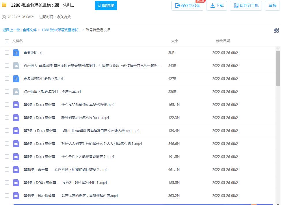Viewport: 281px width, 205px height.
Task: Click video icon for 第7集 file
Action: (16, 131)
